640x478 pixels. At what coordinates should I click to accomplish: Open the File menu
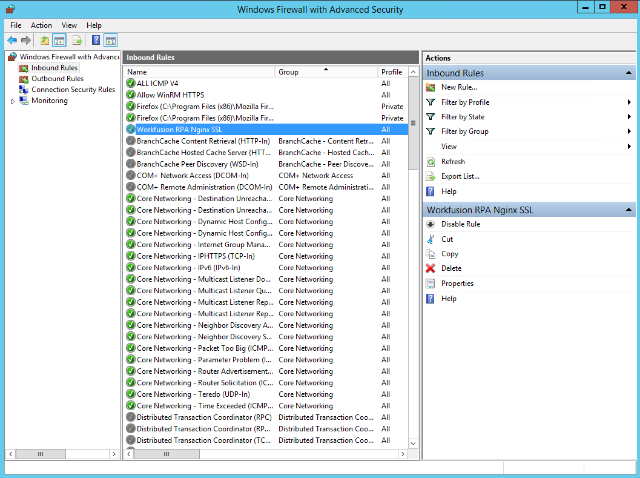pyautogui.click(x=16, y=25)
